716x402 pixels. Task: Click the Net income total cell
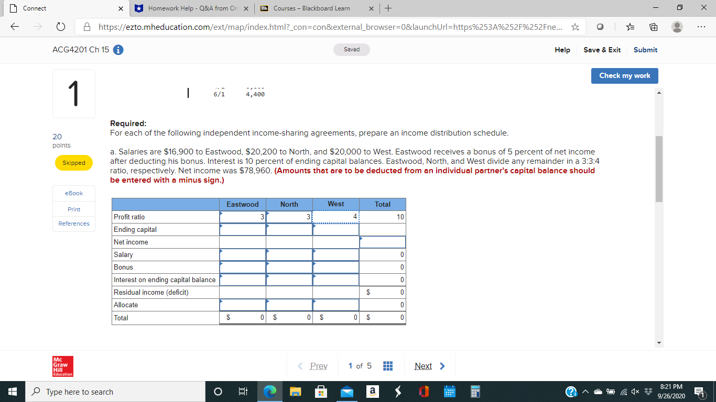tap(383, 242)
